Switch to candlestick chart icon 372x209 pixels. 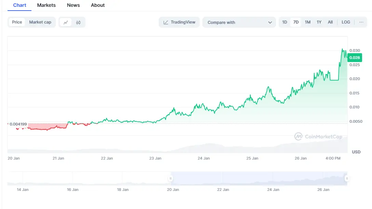(x=78, y=22)
